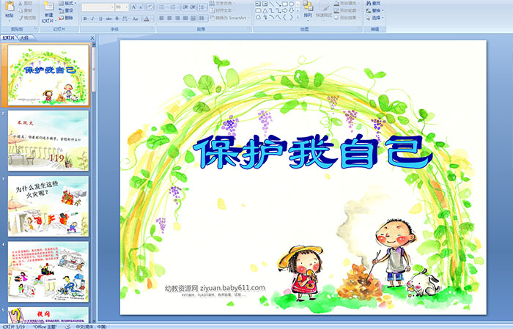Image resolution: width=513 pixels, height=329 pixels.
Task: Select the Triangle shape in gallery
Action: (265, 10)
